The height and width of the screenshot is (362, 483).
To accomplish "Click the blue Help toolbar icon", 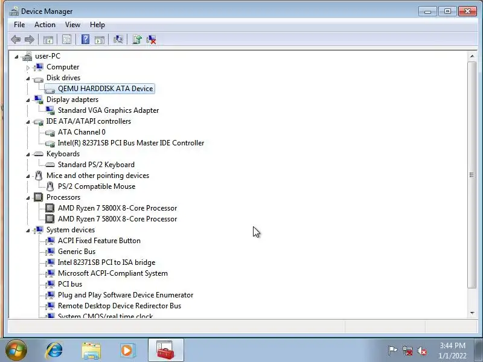I will 85,39.
